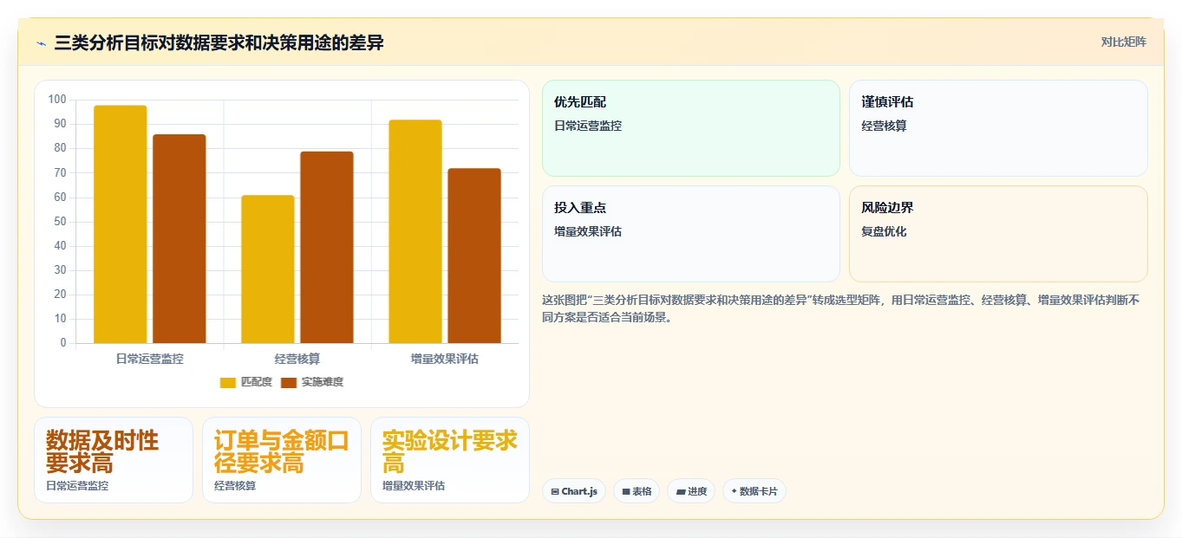Open the 投入重点 matrix card

[691, 234]
